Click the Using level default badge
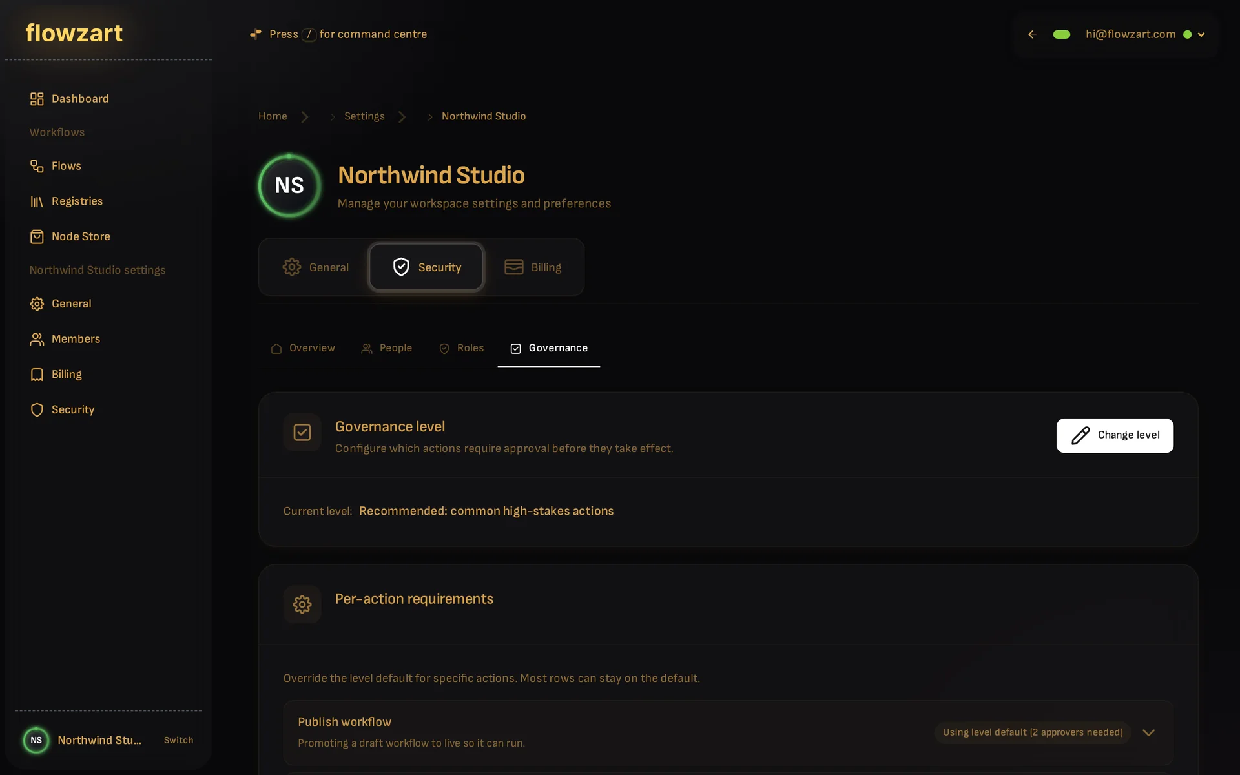The image size is (1240, 775). 1033,732
